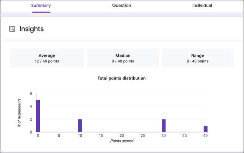Go to the Individual tab
Viewport: 244px width, 153px height.
(202, 6)
